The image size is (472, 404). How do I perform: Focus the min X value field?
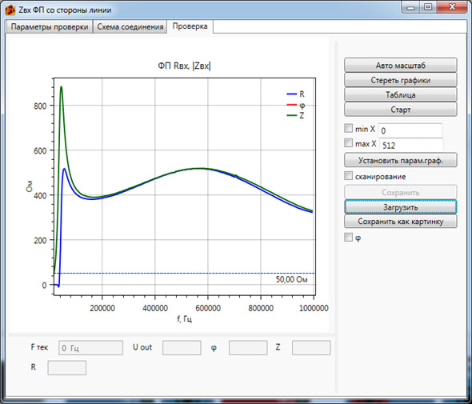click(x=410, y=130)
